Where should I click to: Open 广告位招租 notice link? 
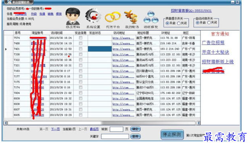tap(213, 43)
